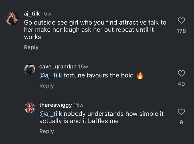Open aj_tilk's profile picture
The height and width of the screenshot is (144, 194).
coord(13,18)
